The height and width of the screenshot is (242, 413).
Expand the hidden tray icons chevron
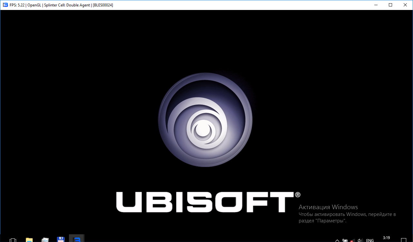tap(337, 240)
